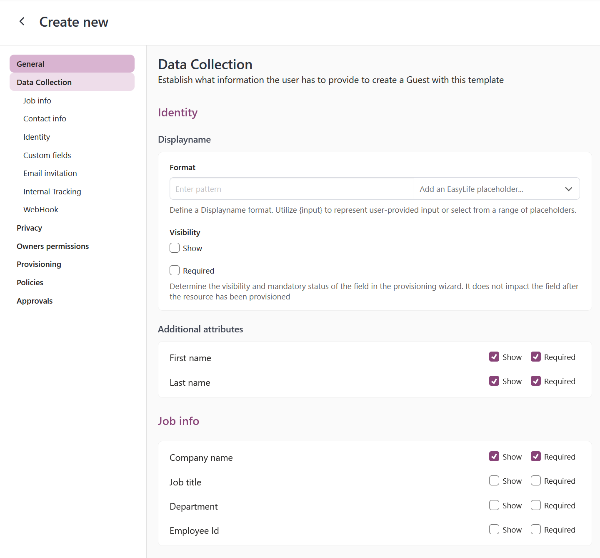This screenshot has width=600, height=558.
Task: Check Required under Displayname visibility
Action: coord(175,270)
